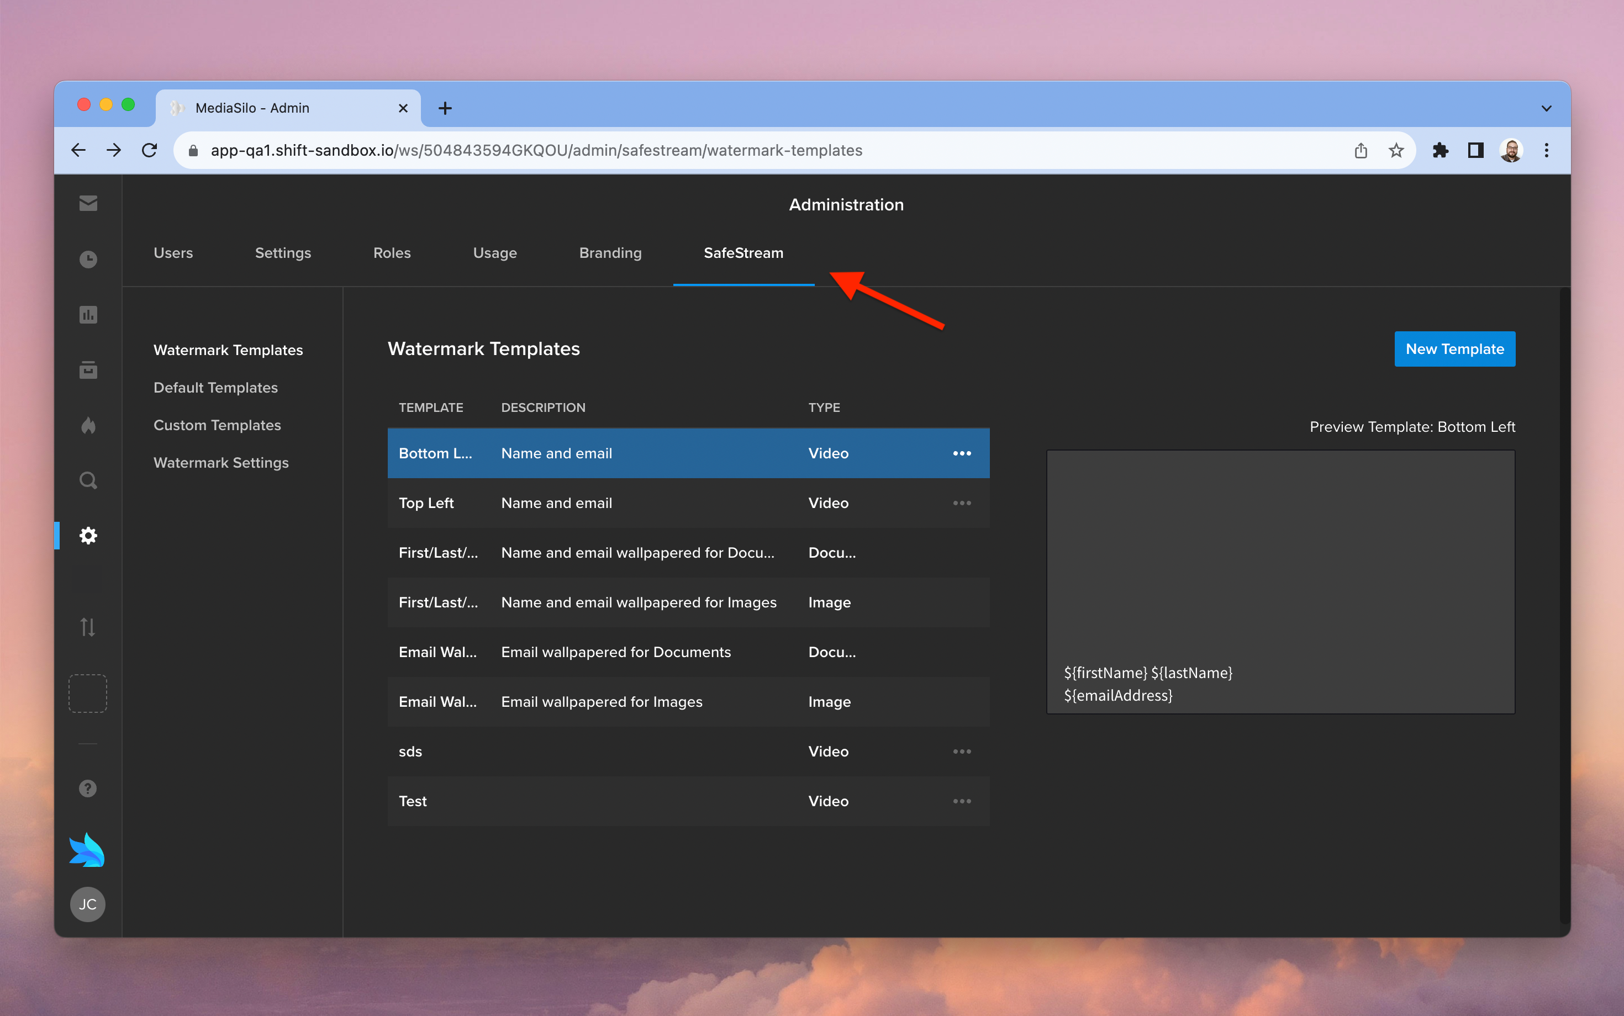Open Custom Templates section
Screen dimensions: 1624x1016
coord(217,425)
